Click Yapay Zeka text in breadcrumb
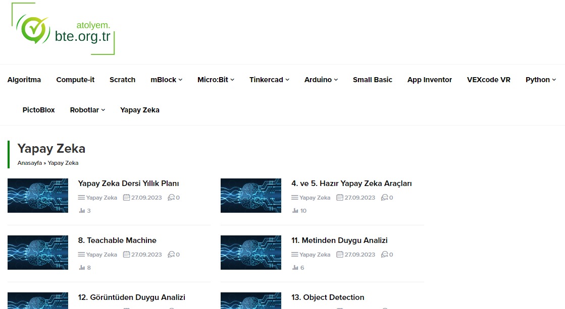Screen dimensions: 565x309 [63, 163]
